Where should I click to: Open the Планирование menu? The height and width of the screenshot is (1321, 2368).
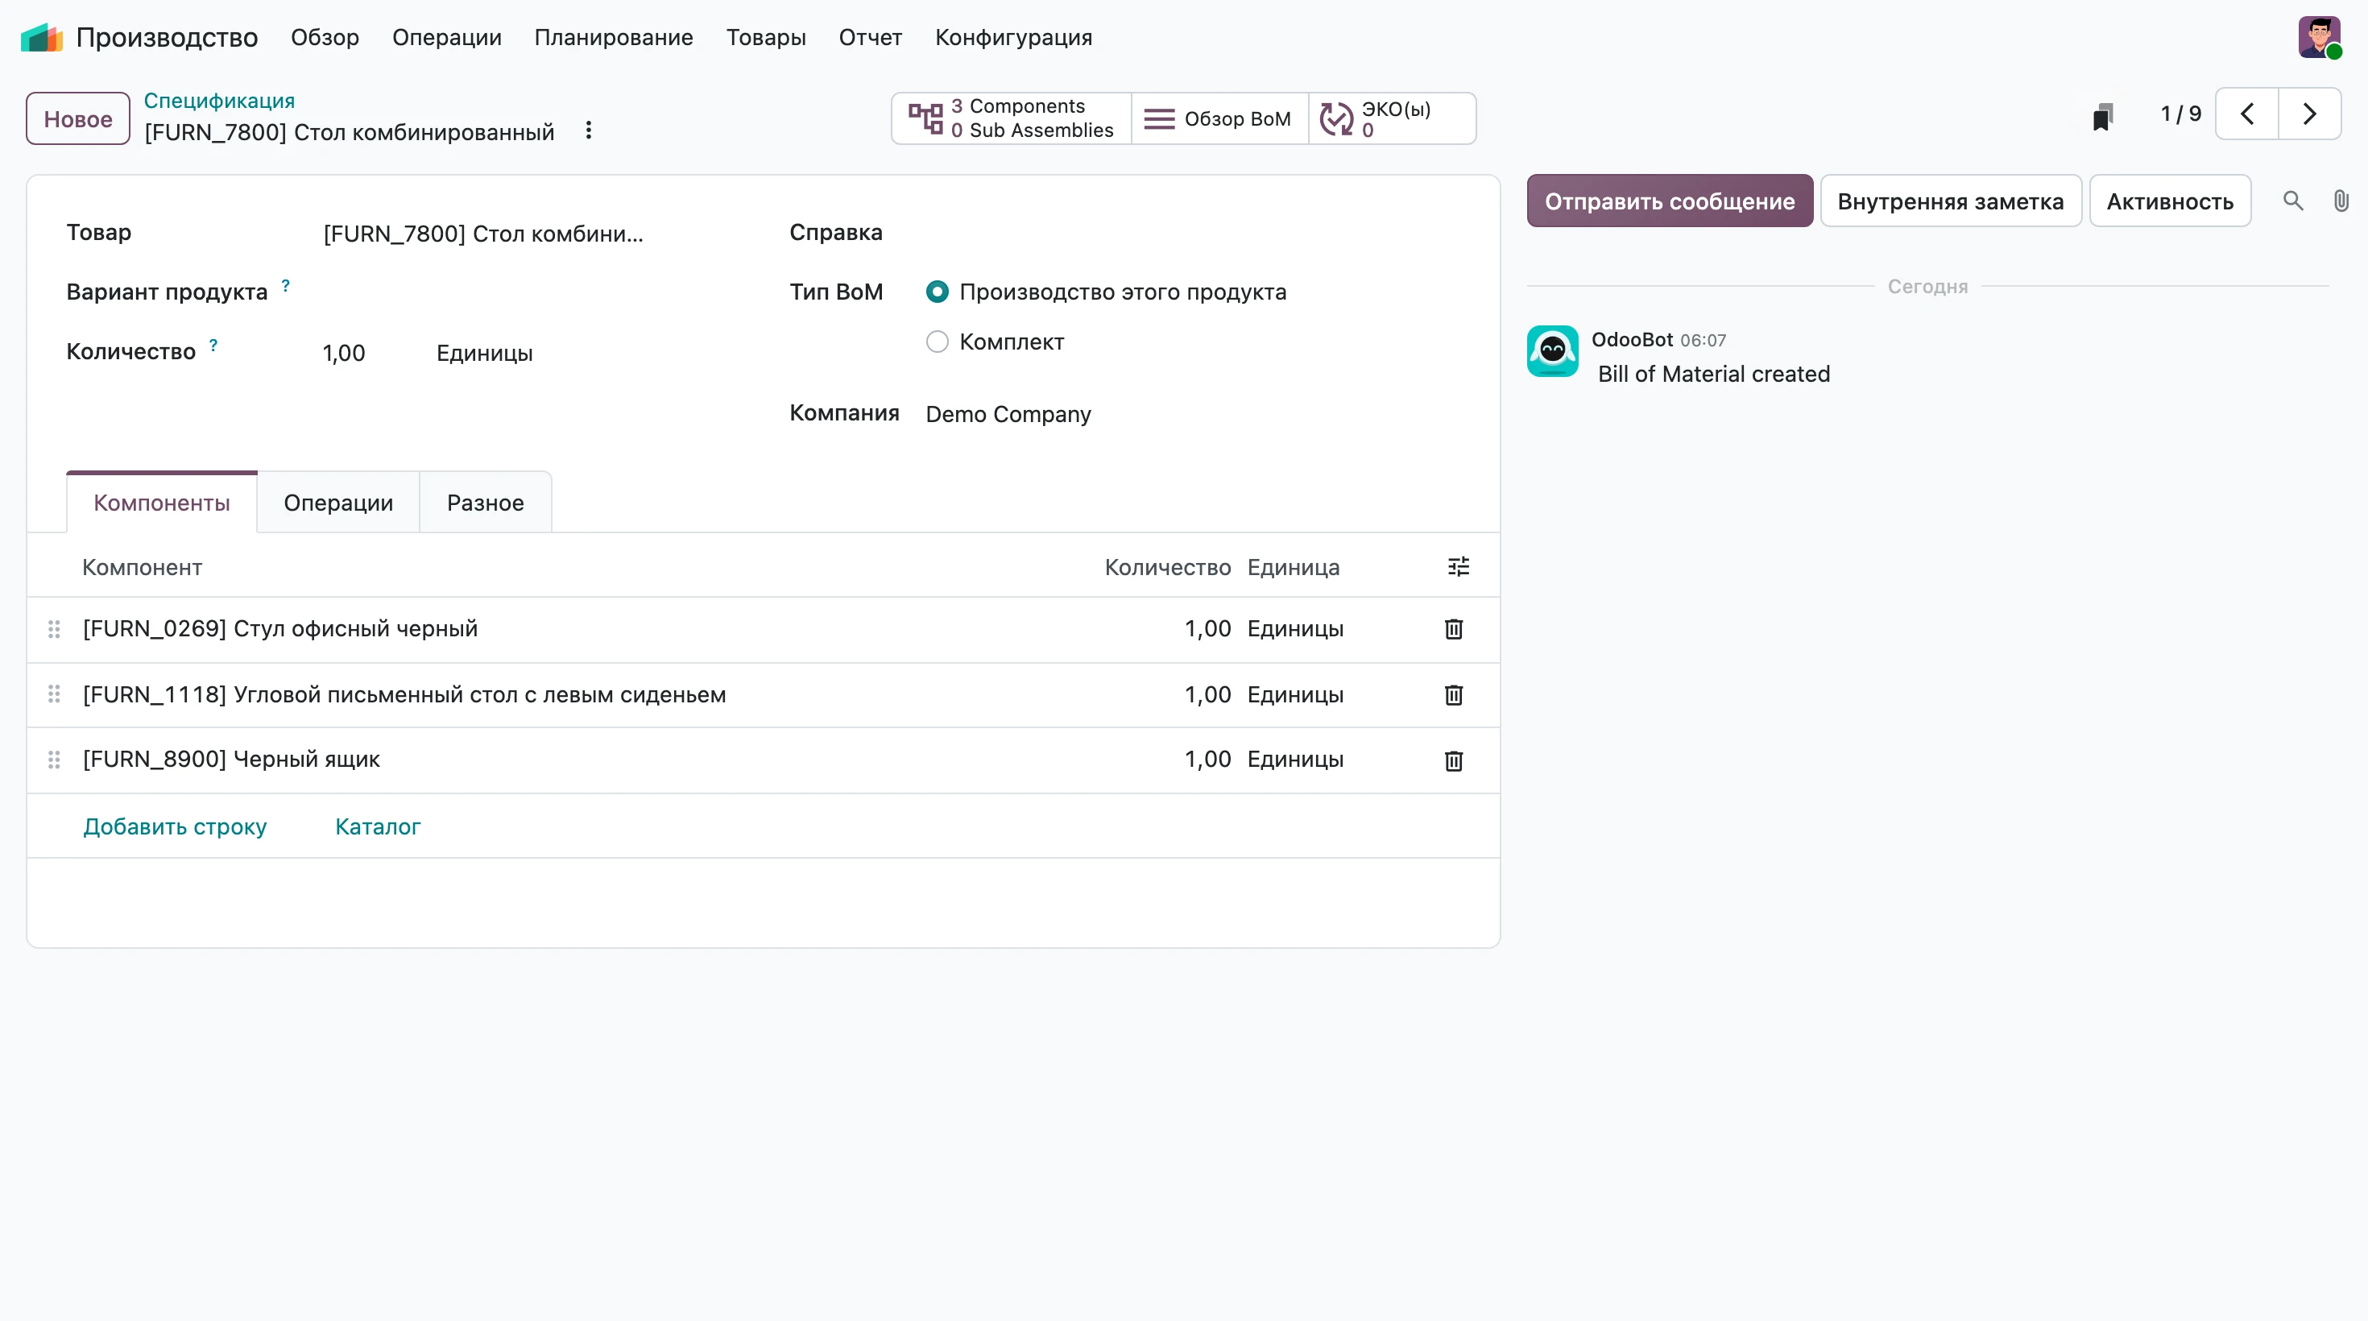(613, 38)
